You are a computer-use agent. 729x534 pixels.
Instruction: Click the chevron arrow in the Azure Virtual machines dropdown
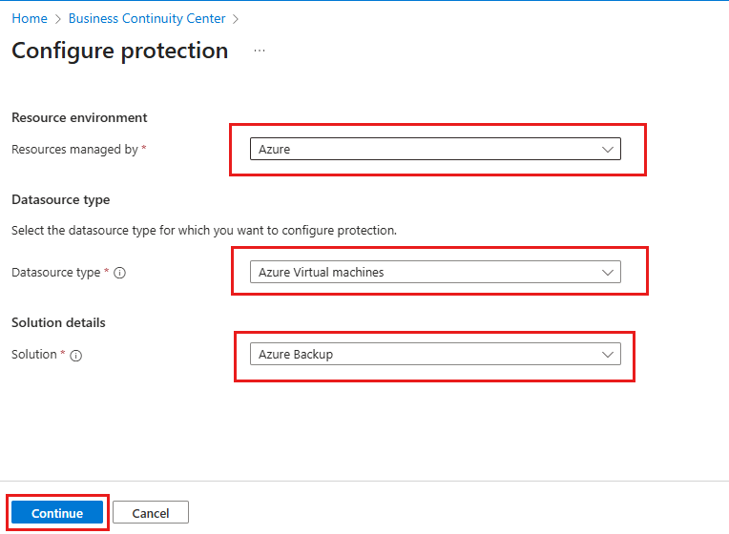coord(608,273)
